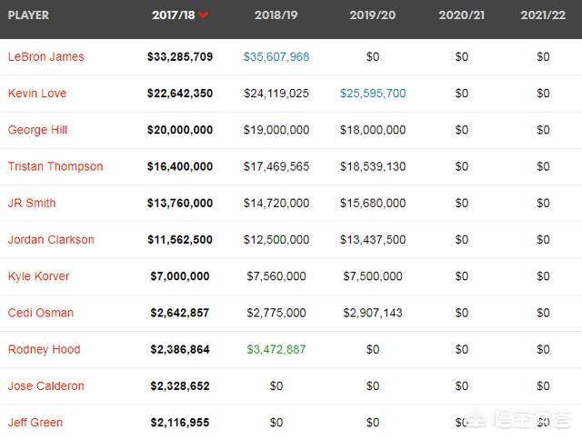The image size is (582, 439).
Task: Open Jeff Green player link
Action: (35, 423)
